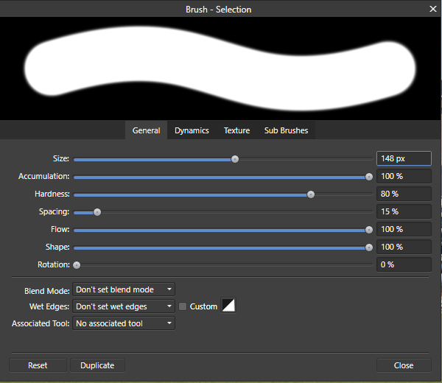Click the Hardness value field showing 80 %
The height and width of the screenshot is (383, 442).
pyautogui.click(x=403, y=194)
